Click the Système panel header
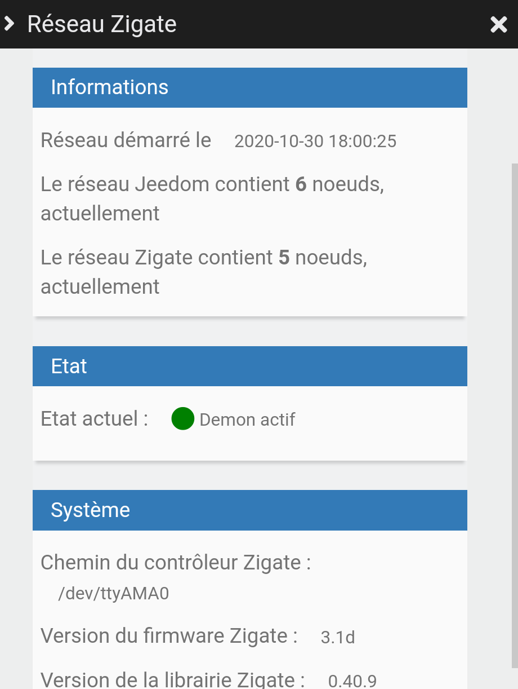Screen dimensions: 518x689 [249, 510]
